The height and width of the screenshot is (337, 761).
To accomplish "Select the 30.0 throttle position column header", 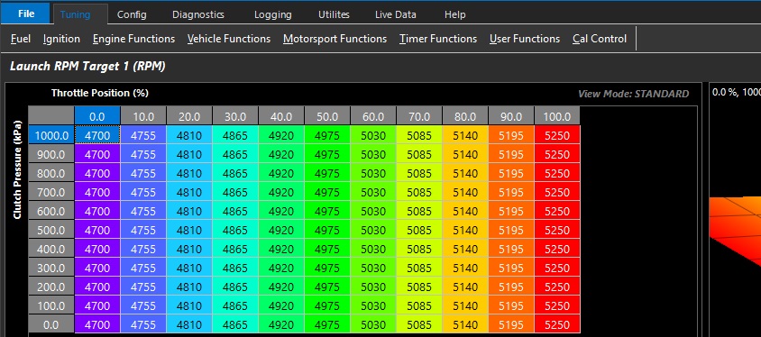I will click(x=235, y=116).
